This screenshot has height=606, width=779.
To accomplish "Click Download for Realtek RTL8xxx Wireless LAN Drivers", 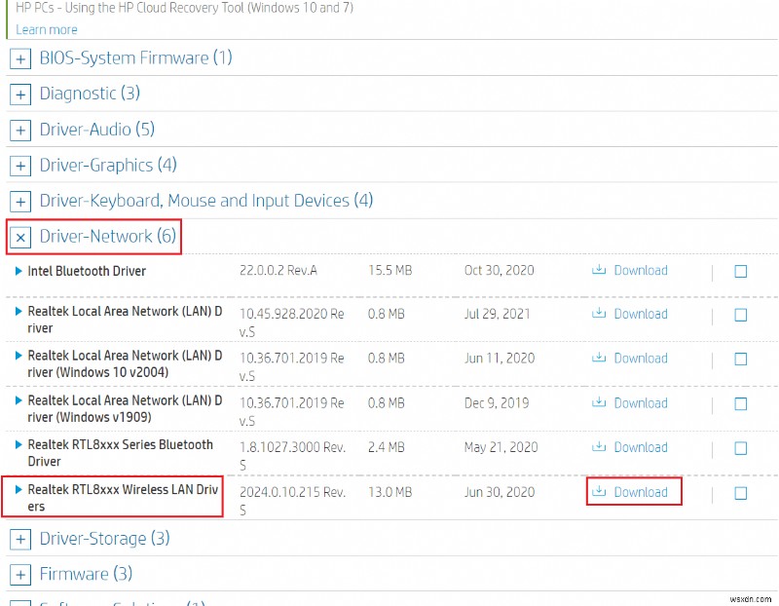I will click(642, 492).
